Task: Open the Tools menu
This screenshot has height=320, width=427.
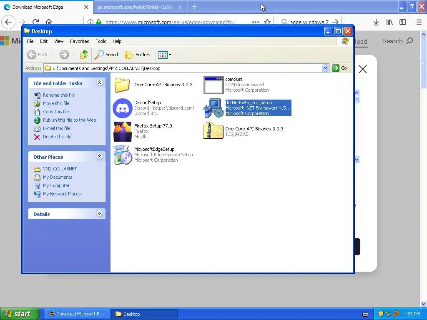Action: tap(101, 41)
